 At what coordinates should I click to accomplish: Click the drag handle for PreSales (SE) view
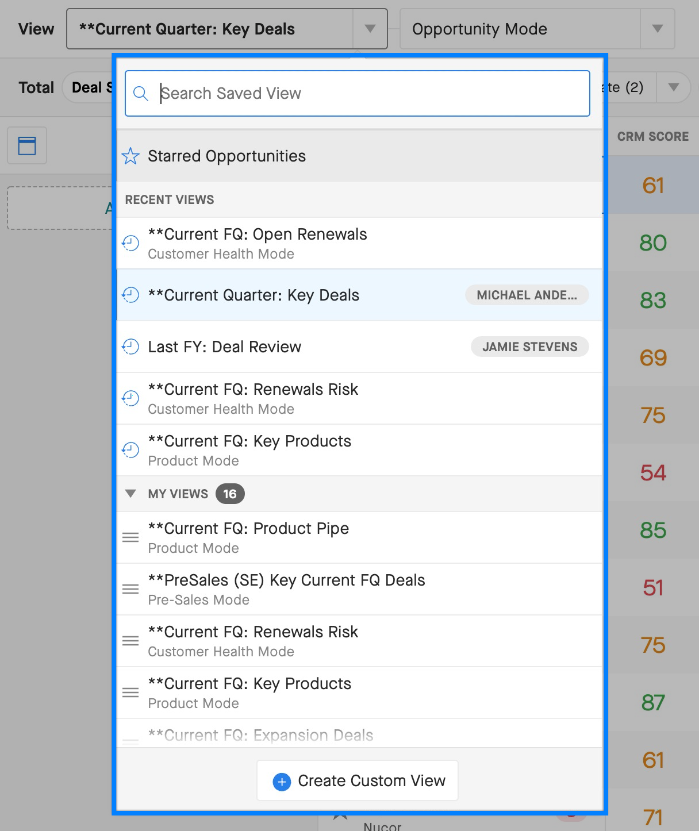coord(130,589)
